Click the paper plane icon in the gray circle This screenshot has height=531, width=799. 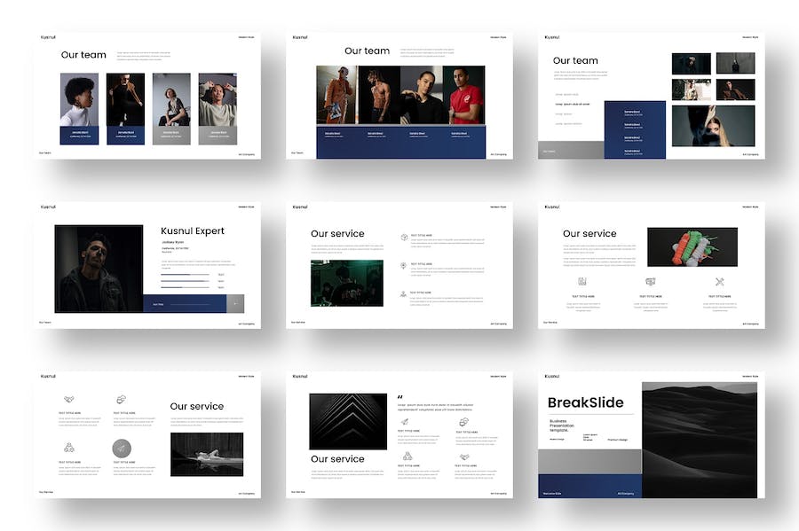(122, 449)
